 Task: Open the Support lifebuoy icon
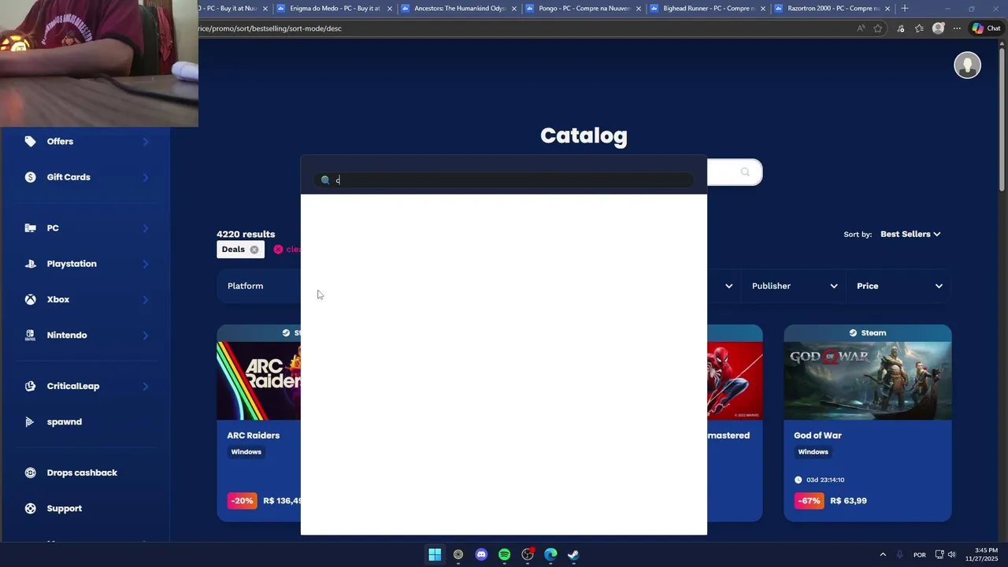[x=30, y=509]
